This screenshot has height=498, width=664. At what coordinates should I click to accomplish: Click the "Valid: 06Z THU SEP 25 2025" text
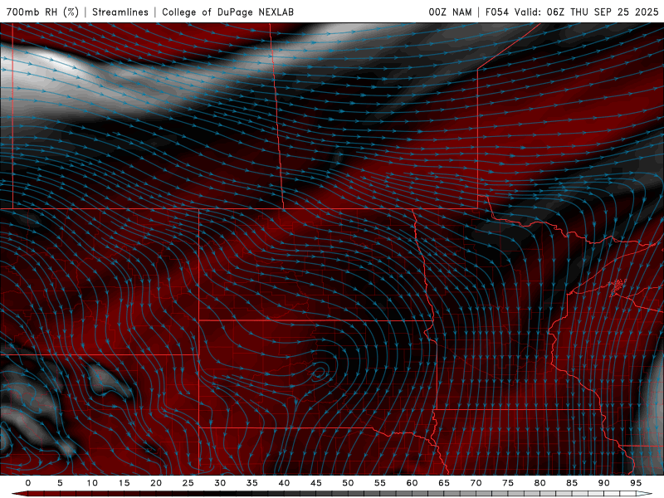[x=587, y=12]
